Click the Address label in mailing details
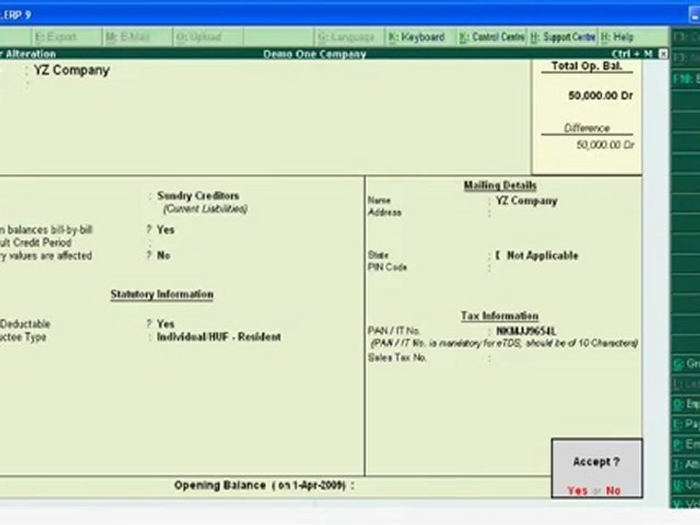This screenshot has height=525, width=700. click(x=384, y=212)
